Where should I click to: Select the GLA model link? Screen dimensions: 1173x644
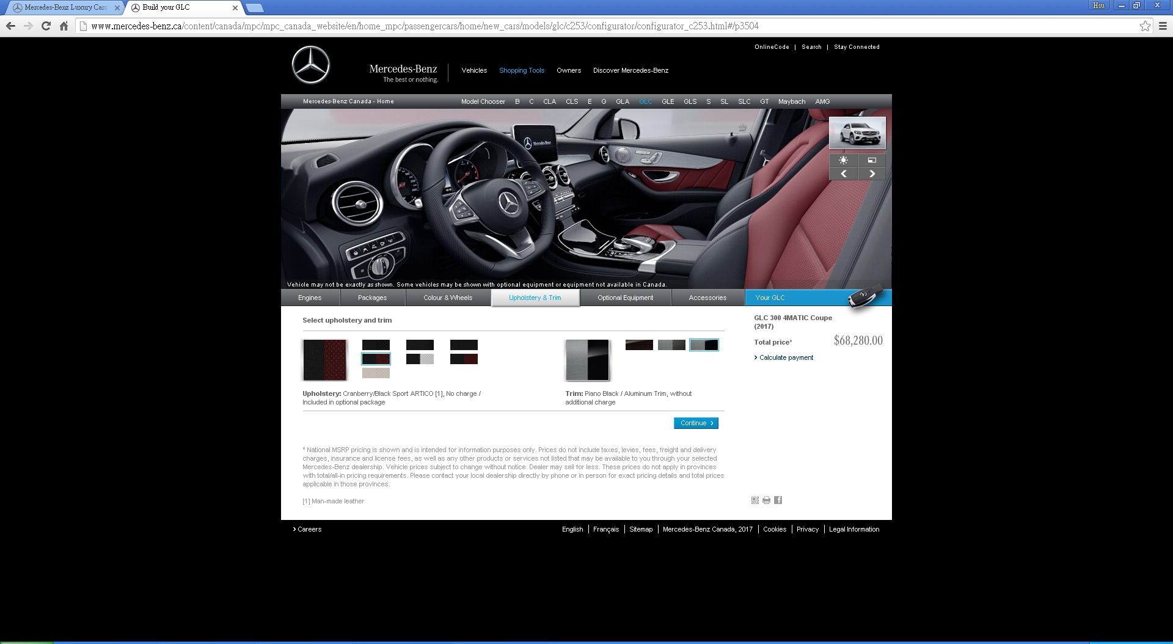tap(623, 101)
